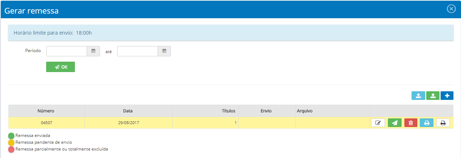
Task: Select the remessa number 04507 cell
Action: click(47, 123)
